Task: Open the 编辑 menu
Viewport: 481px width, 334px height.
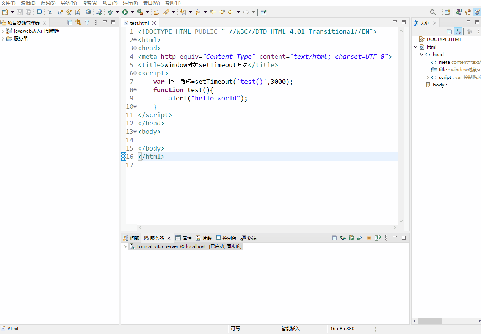Action: (28, 3)
